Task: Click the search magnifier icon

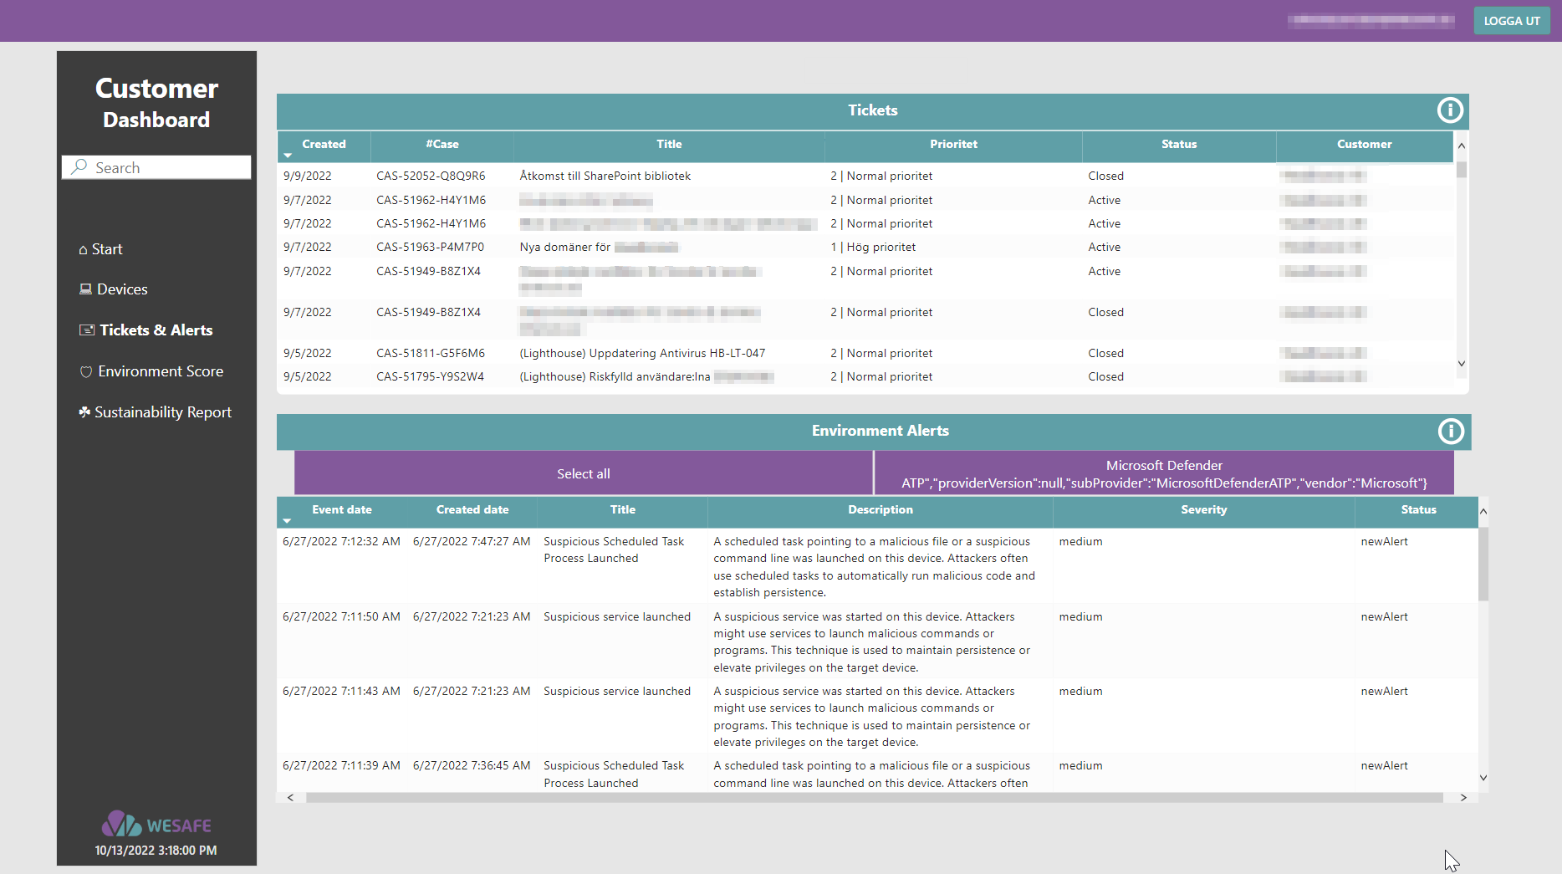Action: 79,167
